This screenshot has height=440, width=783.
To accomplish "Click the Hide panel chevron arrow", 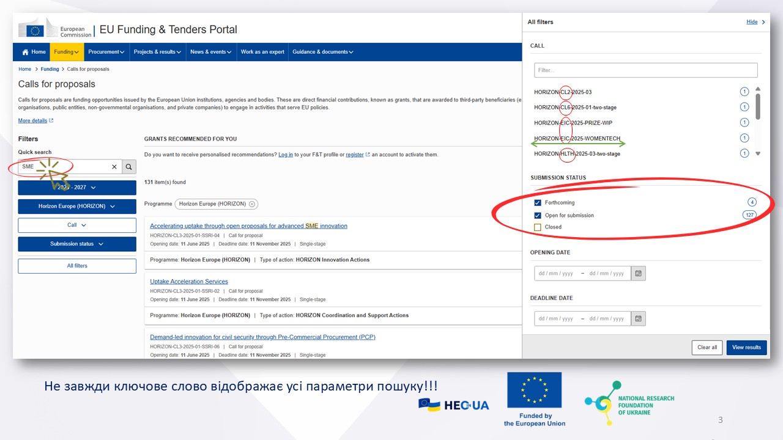I will 763,22.
